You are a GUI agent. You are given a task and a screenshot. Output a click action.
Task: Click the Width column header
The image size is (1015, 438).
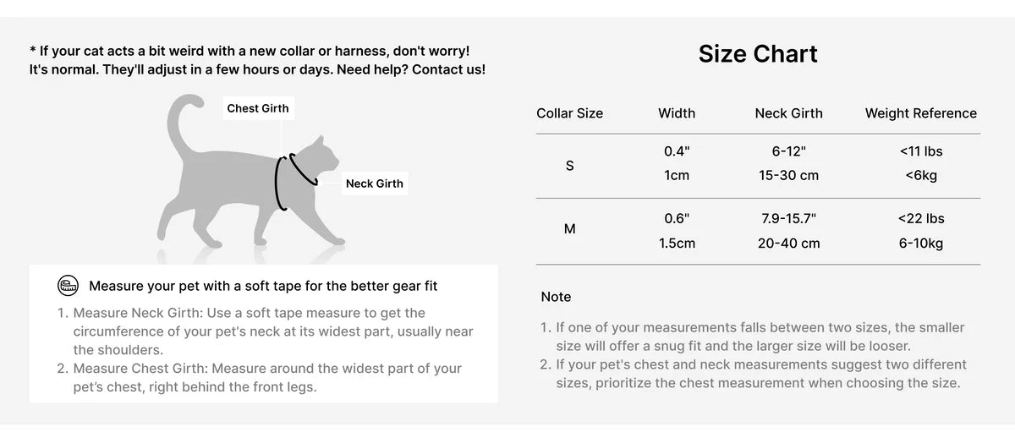tap(677, 113)
